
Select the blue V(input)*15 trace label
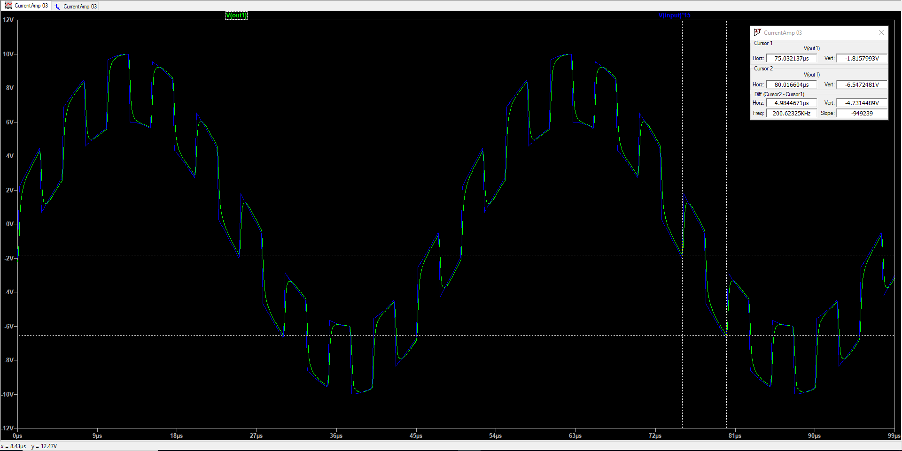[x=675, y=15]
